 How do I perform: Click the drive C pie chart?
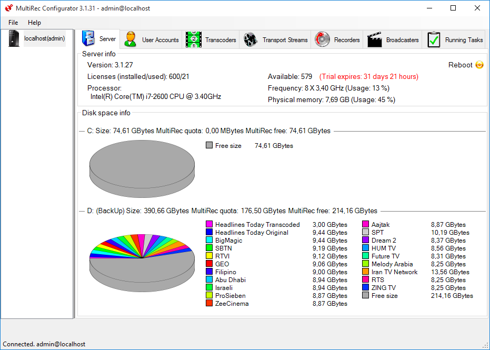coord(142,169)
